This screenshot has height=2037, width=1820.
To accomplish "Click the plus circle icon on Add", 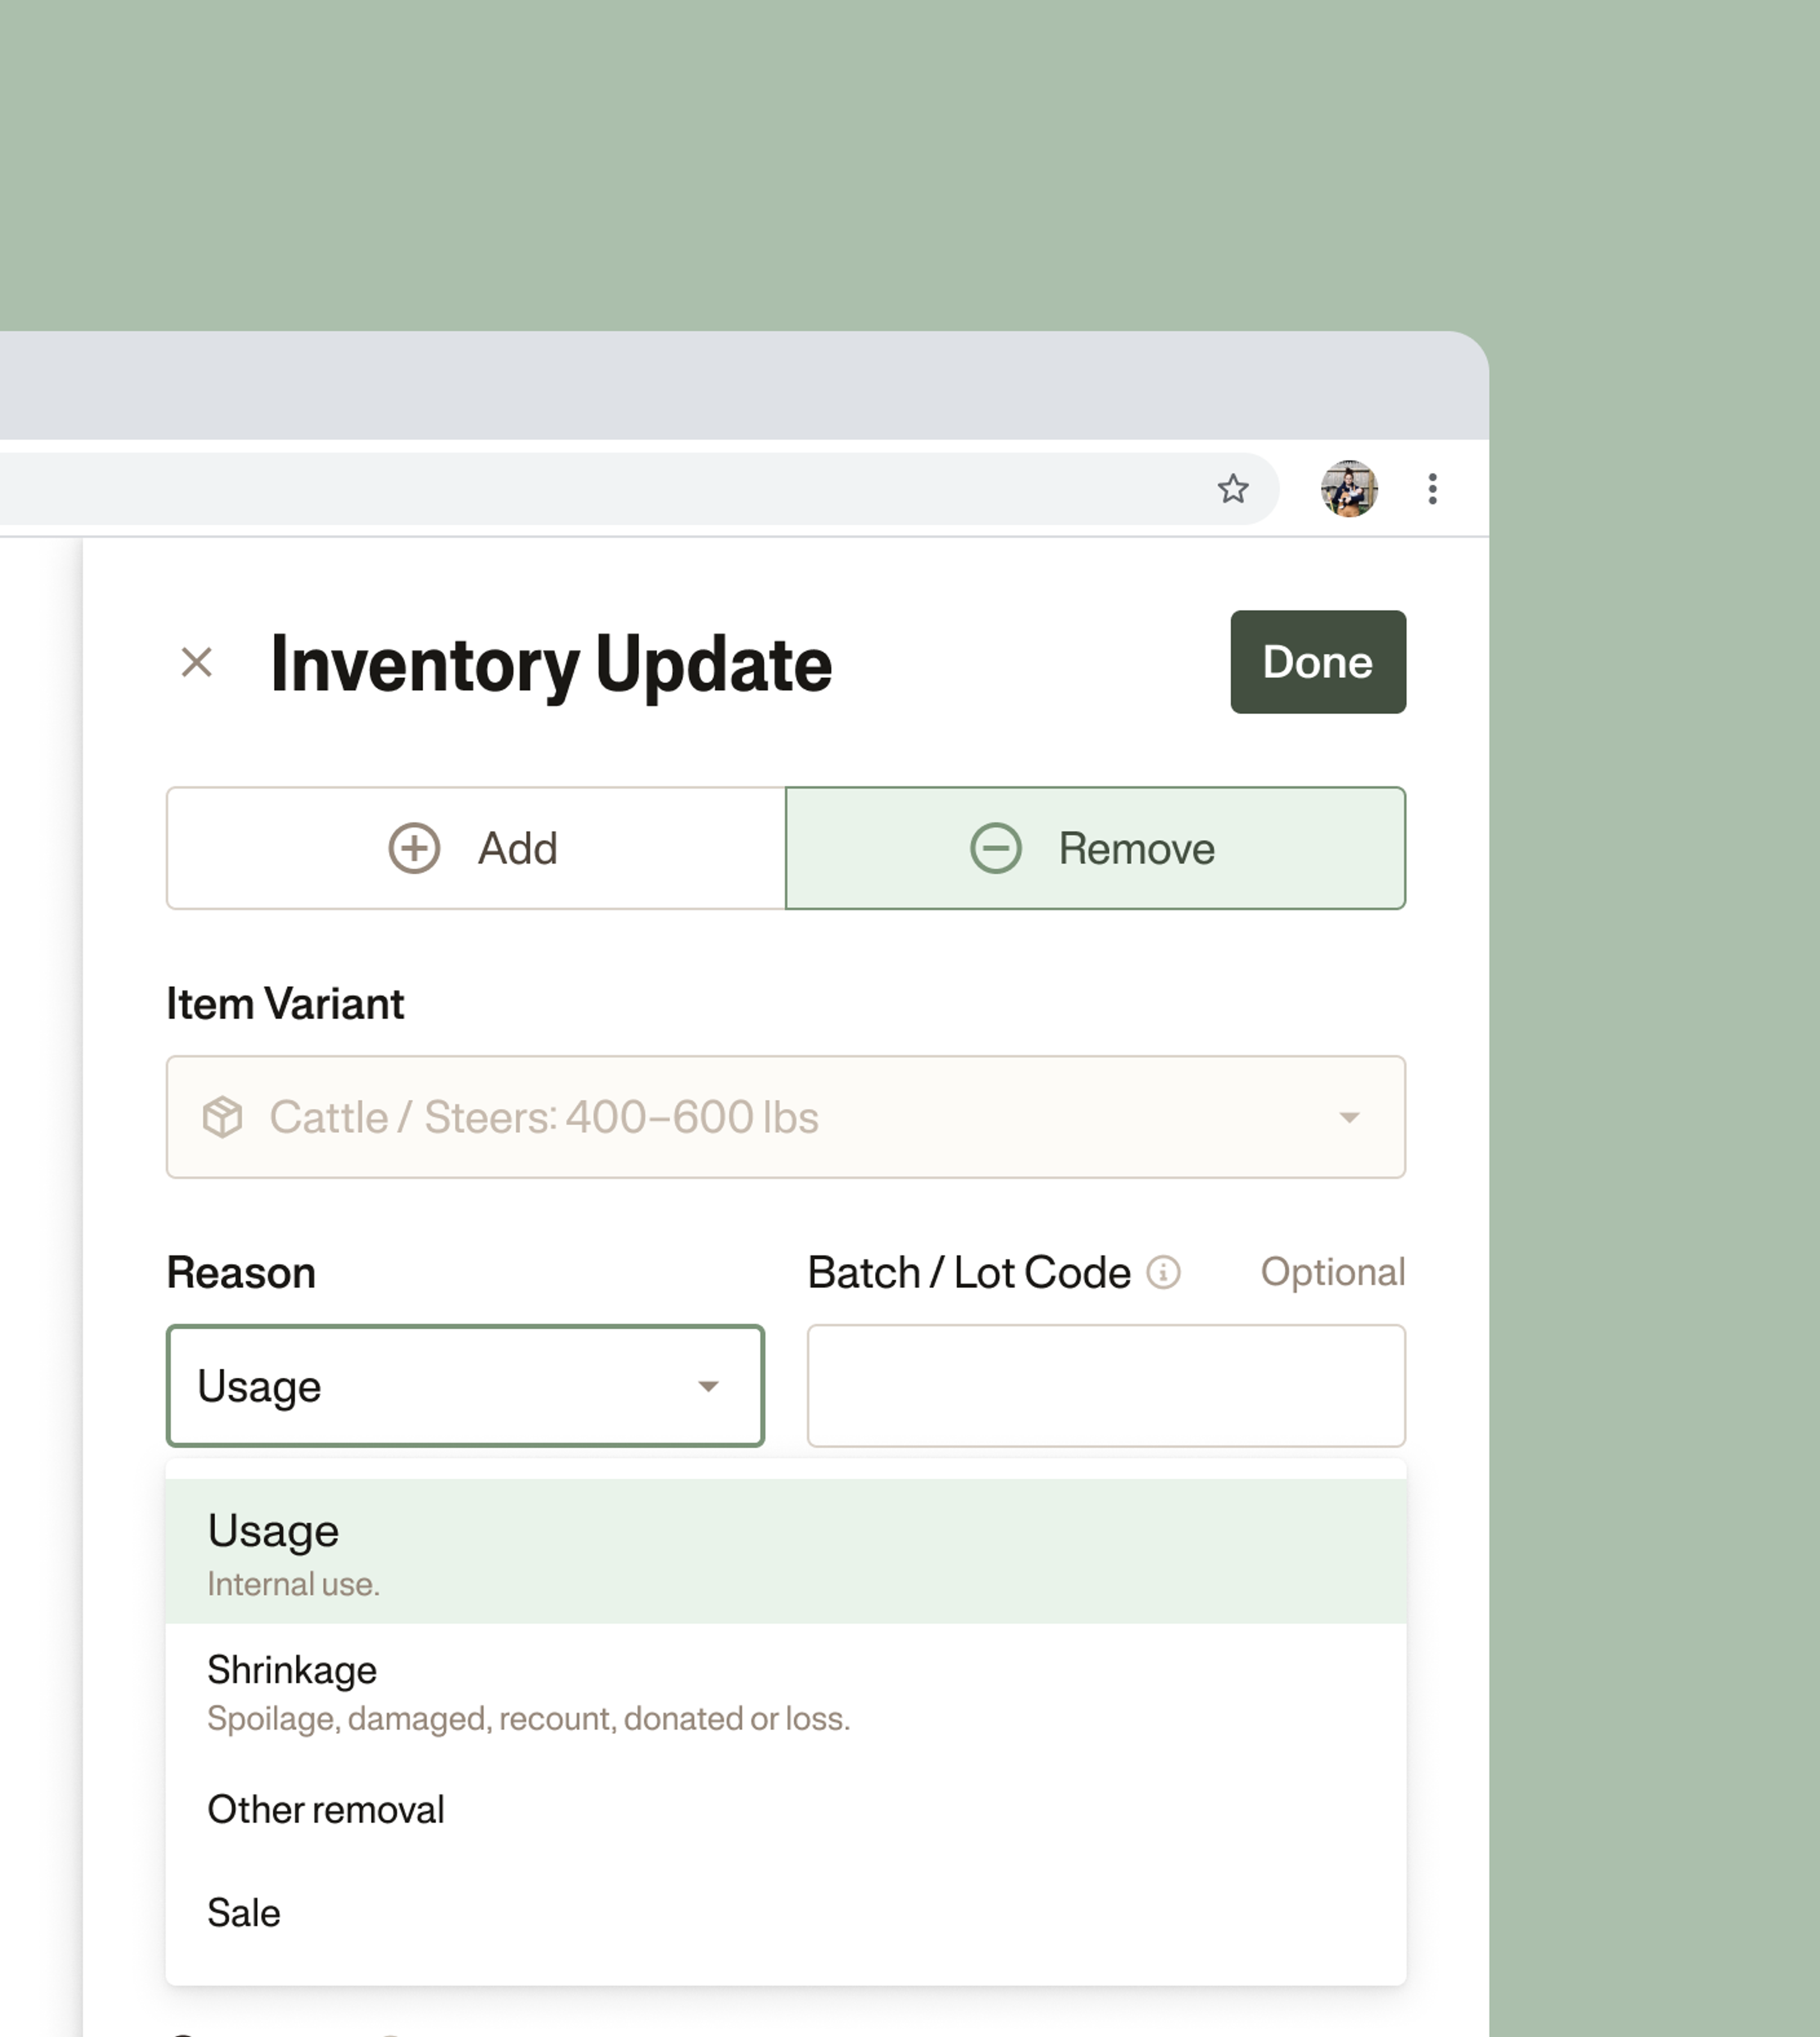I will pyautogui.click(x=414, y=848).
